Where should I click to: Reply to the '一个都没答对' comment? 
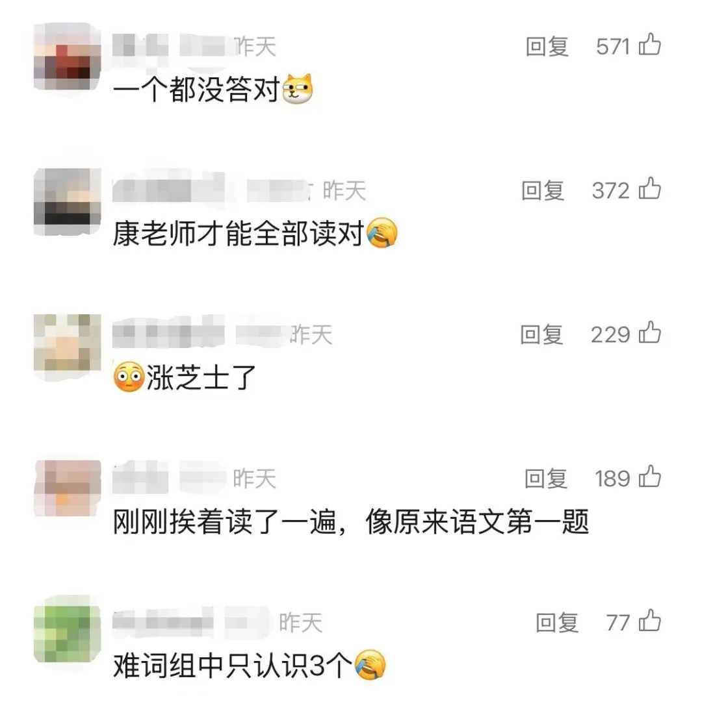[x=547, y=47]
